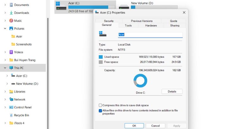Viewport: 247px width, 129px height.
Task: Expand the iTools 4 tree node
Action: click(x=5, y=123)
